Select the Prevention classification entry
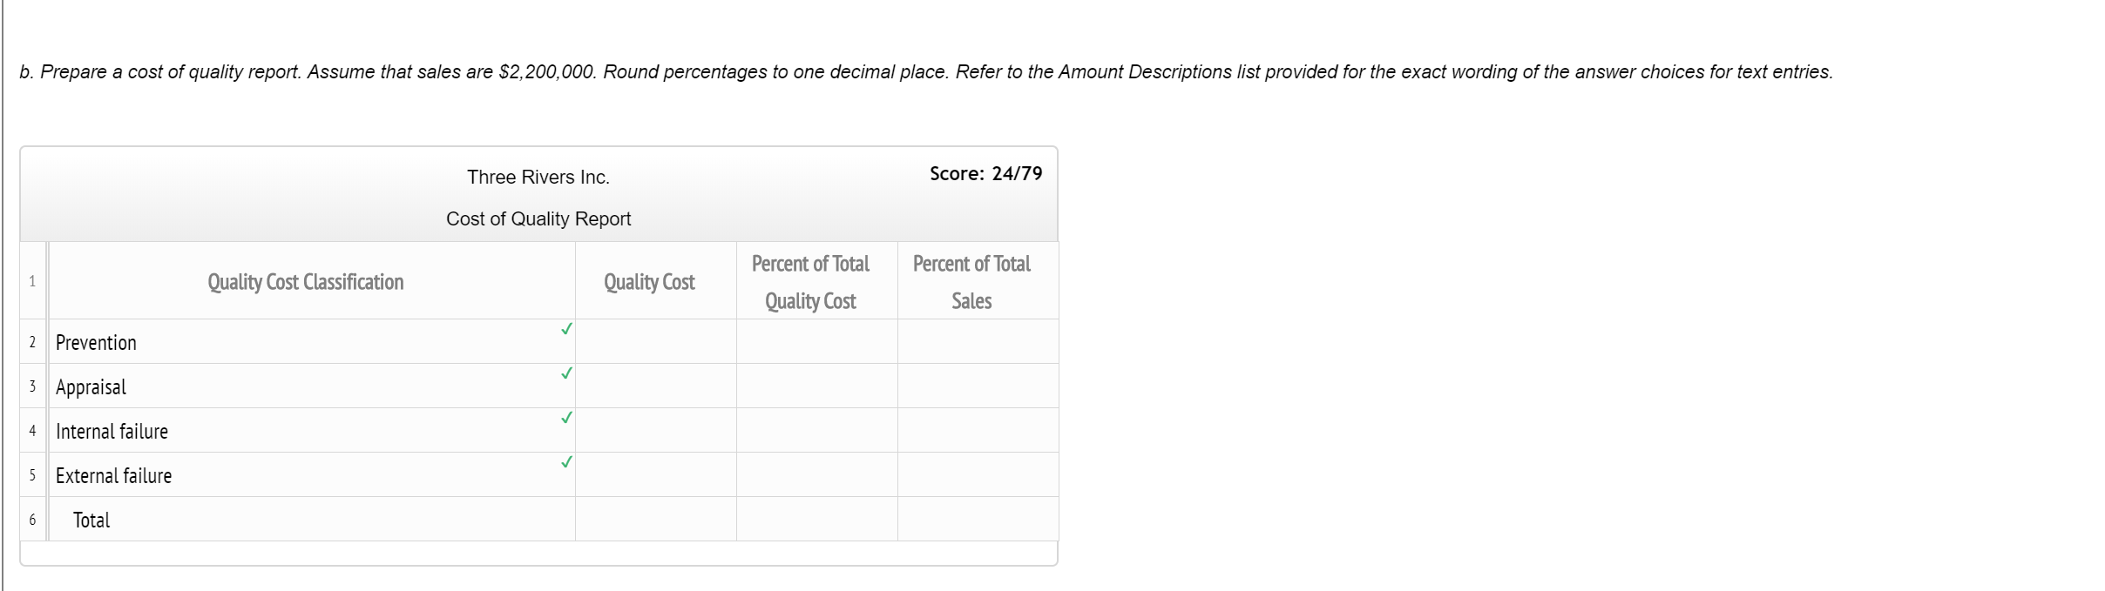 coord(312,341)
